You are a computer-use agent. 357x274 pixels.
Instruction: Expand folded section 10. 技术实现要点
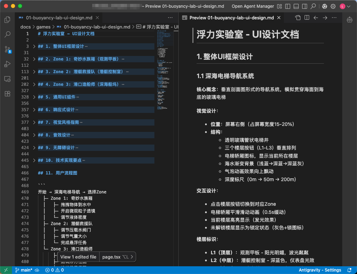click(34, 160)
